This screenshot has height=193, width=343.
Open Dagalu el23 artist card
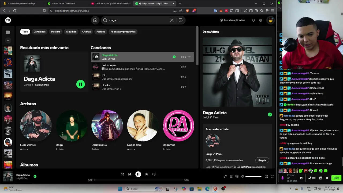click(107, 130)
